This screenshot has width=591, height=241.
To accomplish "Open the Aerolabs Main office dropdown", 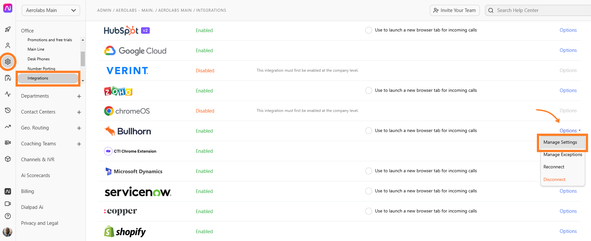I will [51, 10].
